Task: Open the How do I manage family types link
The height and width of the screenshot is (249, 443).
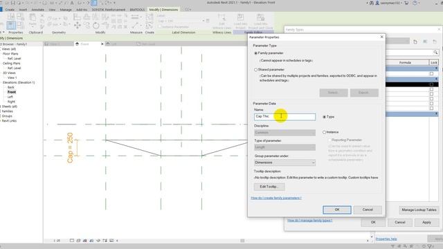Action: point(309,220)
